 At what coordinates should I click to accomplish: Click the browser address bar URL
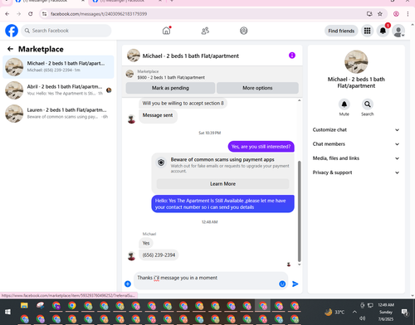click(99, 14)
